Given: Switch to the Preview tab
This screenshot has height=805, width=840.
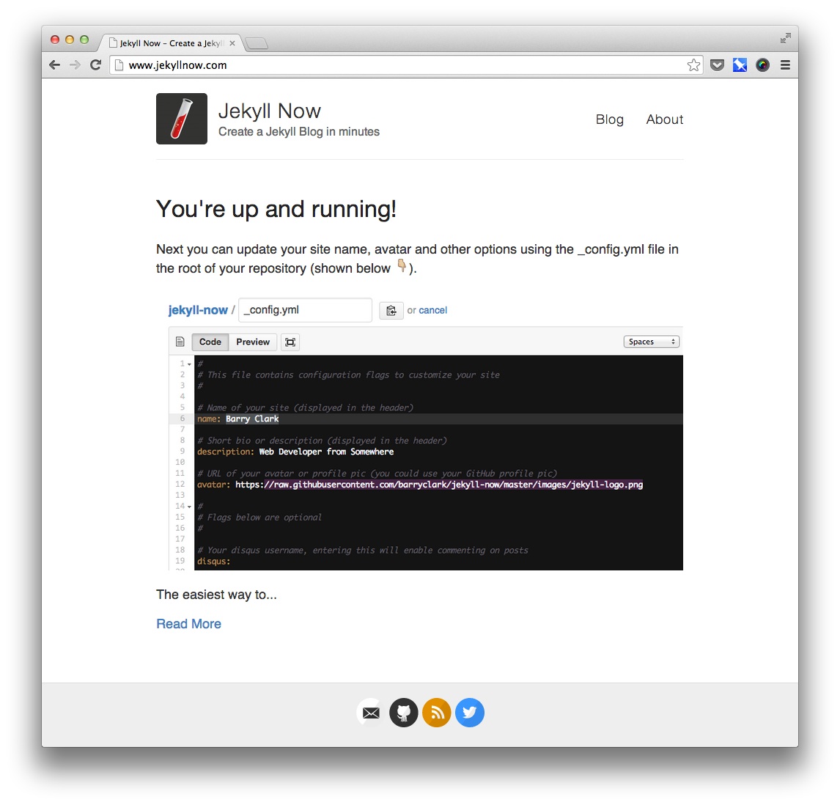Looking at the screenshot, I should pos(252,342).
